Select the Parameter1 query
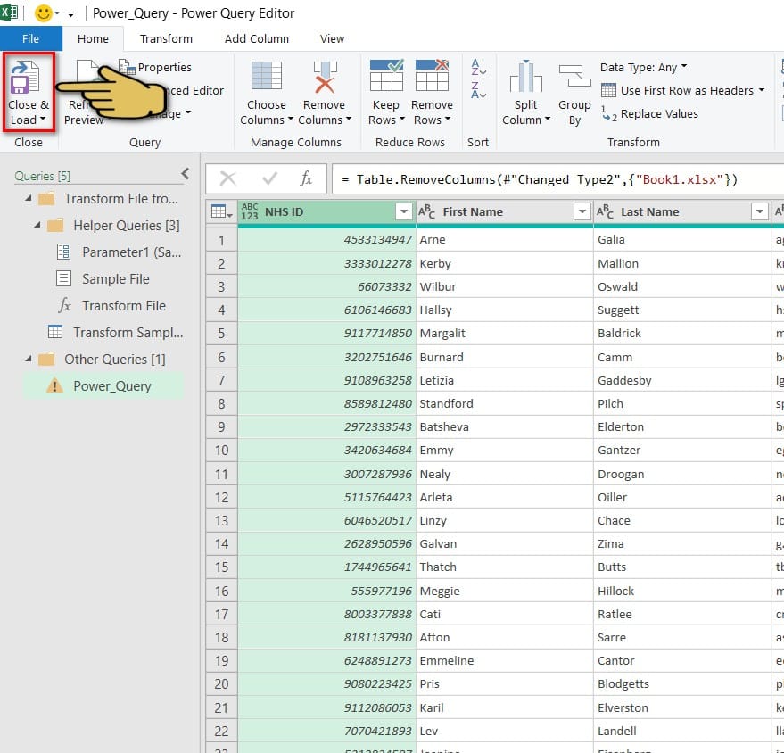Image resolution: width=784 pixels, height=753 pixels. (119, 252)
